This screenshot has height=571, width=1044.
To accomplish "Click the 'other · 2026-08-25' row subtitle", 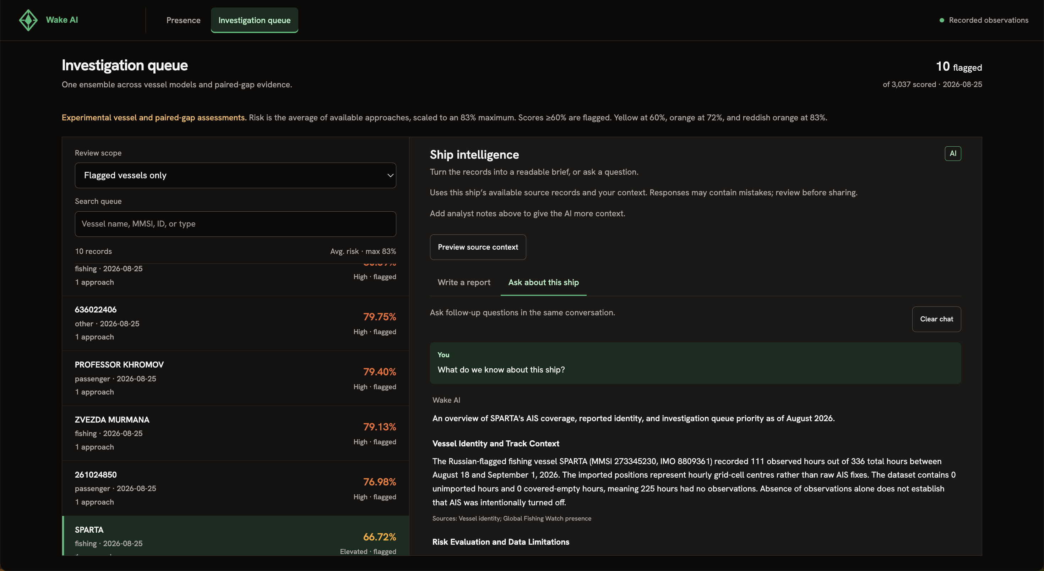I will pos(107,324).
